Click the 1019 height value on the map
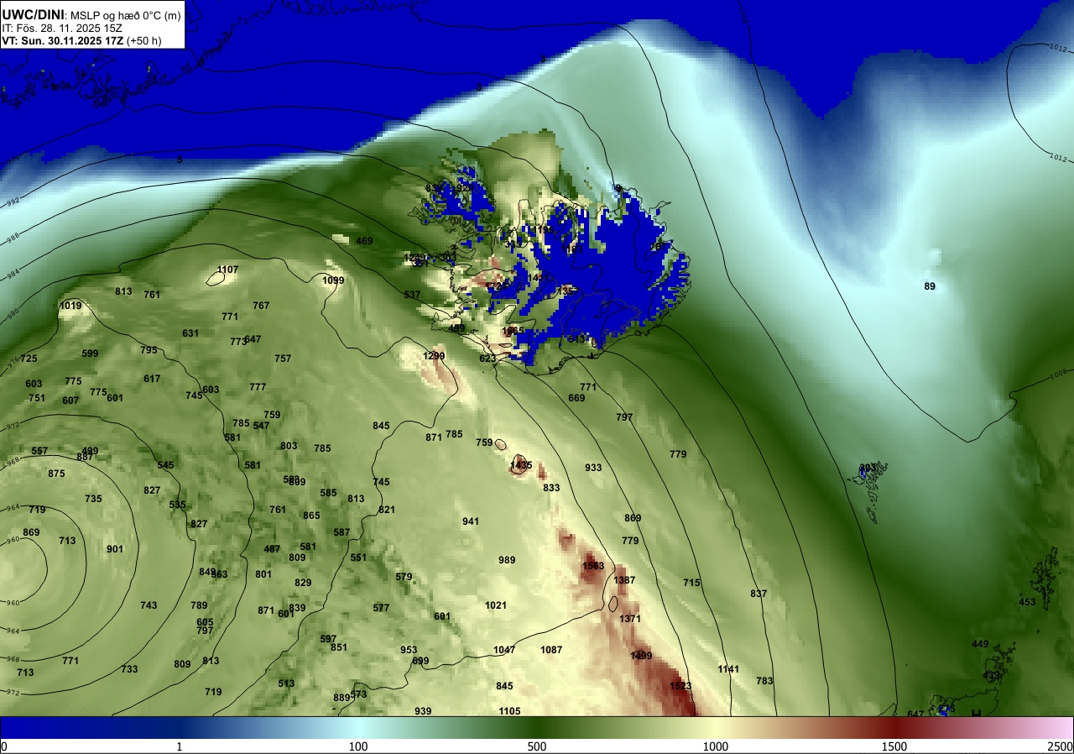Image resolution: width=1074 pixels, height=754 pixels. tap(70, 306)
